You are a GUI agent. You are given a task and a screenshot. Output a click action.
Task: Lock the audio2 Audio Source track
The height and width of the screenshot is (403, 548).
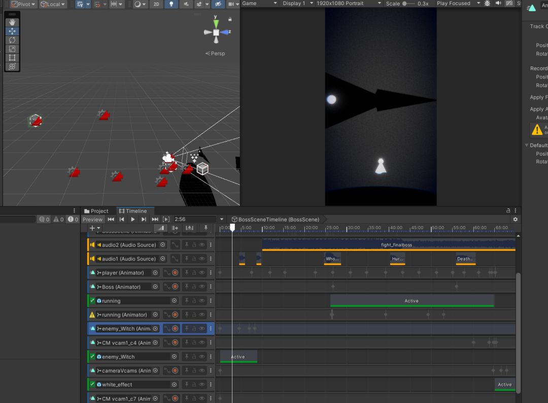click(x=194, y=245)
